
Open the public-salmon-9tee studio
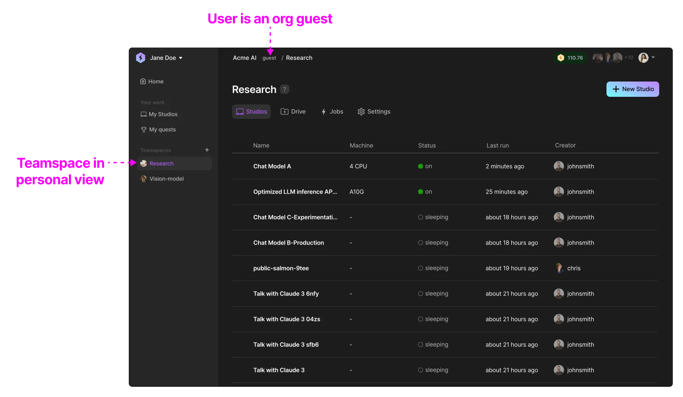coord(281,268)
